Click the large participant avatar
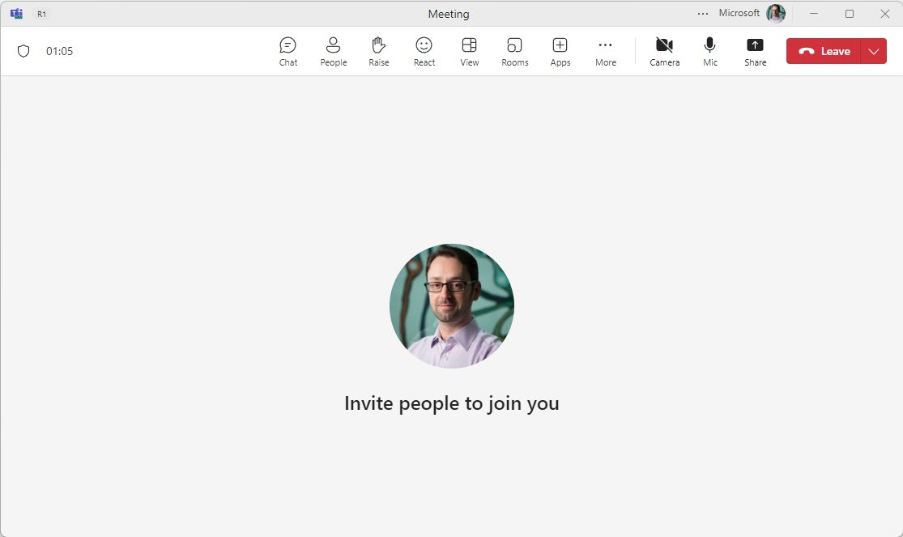The width and height of the screenshot is (903, 537). (x=451, y=306)
